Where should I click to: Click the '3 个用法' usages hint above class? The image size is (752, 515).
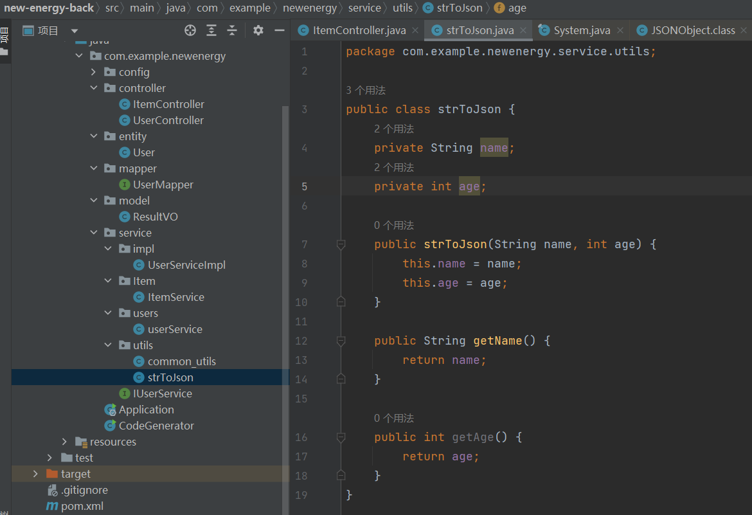tap(366, 91)
